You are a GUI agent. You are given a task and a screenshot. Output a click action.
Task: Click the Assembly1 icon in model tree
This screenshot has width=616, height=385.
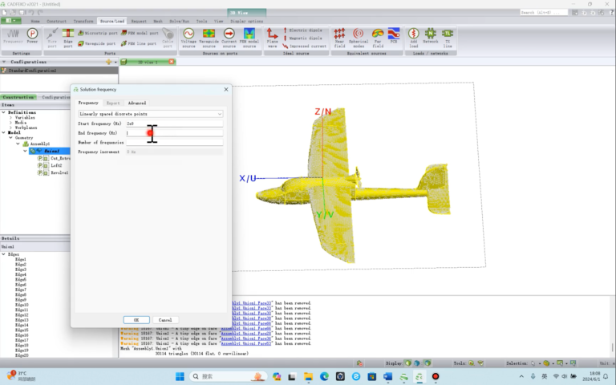click(26, 144)
